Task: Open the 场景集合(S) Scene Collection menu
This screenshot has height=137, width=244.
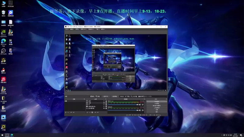Action: pos(91,29)
